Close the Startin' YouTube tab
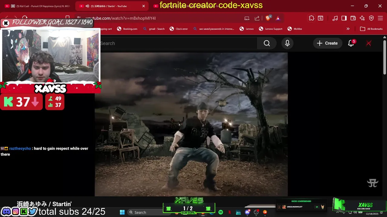Viewport: 387px width, 217px height. click(x=144, y=6)
